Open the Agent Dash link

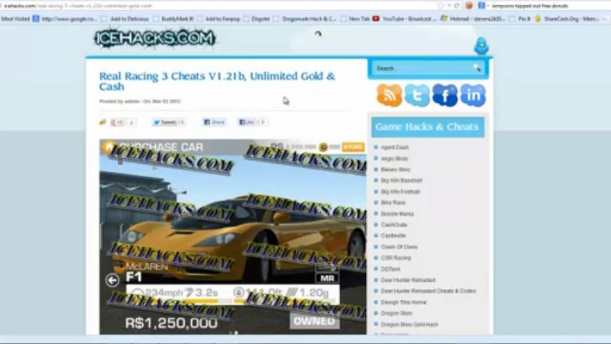(395, 148)
